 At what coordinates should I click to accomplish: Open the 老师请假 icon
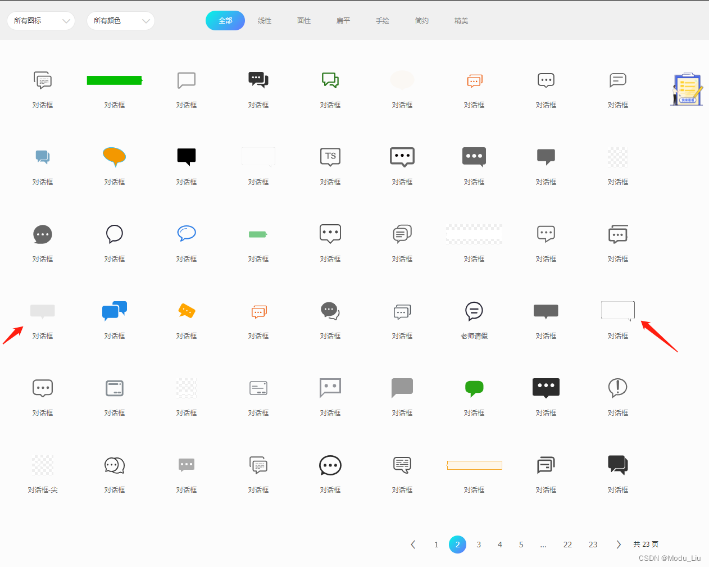point(474,311)
